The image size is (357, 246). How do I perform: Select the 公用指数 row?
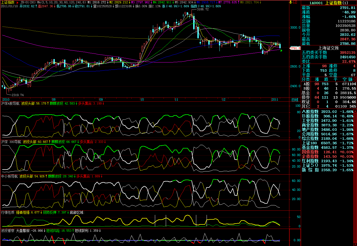click(328, 134)
